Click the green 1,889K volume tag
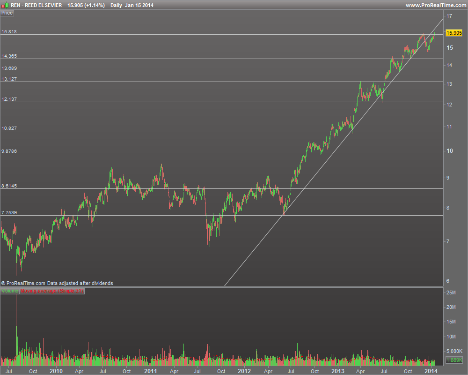The width and height of the screenshot is (468, 375). pos(453,360)
